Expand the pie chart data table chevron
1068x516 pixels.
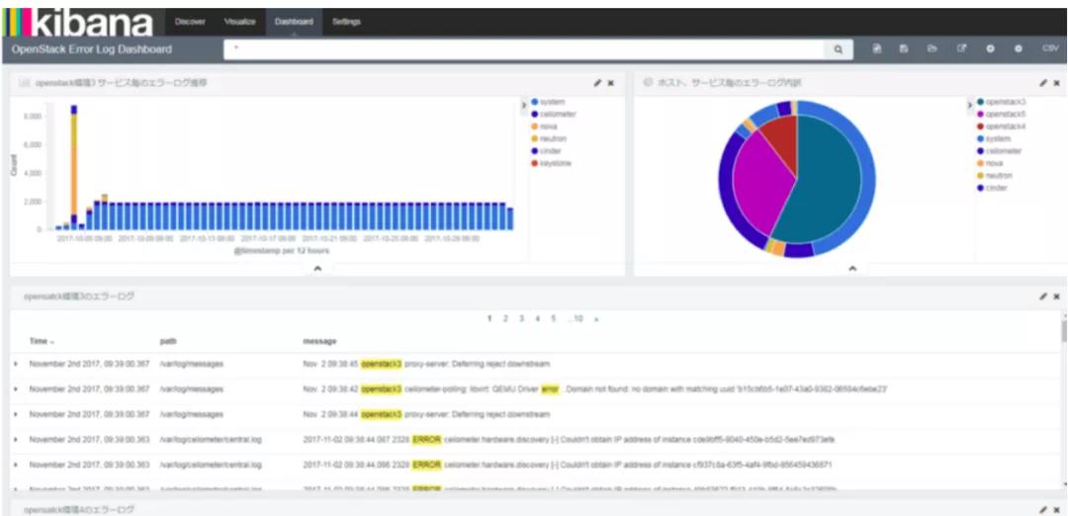[x=852, y=268]
